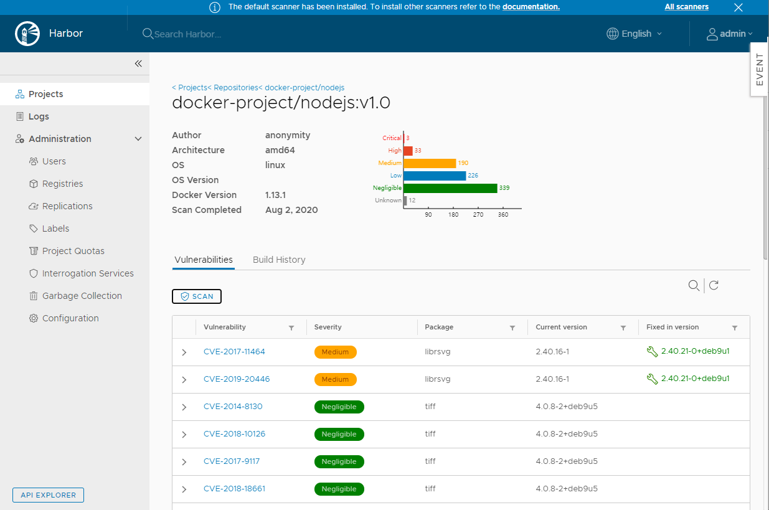Click the Projects sidebar icon
Viewport: 769px width, 510px height.
(20, 94)
